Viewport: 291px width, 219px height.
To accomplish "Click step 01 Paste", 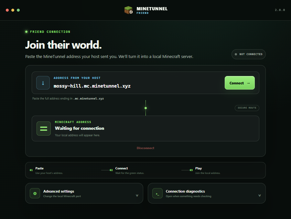I will 46,170.
